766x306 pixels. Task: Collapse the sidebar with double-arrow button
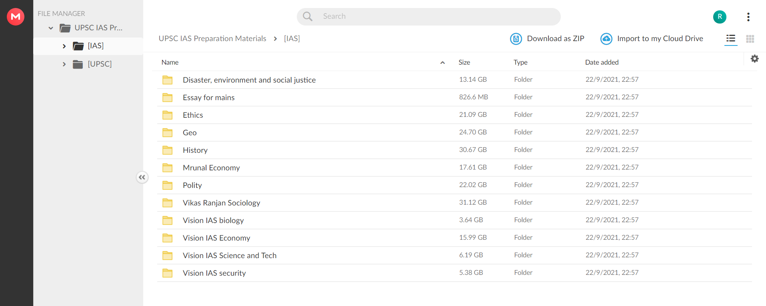[x=142, y=177]
